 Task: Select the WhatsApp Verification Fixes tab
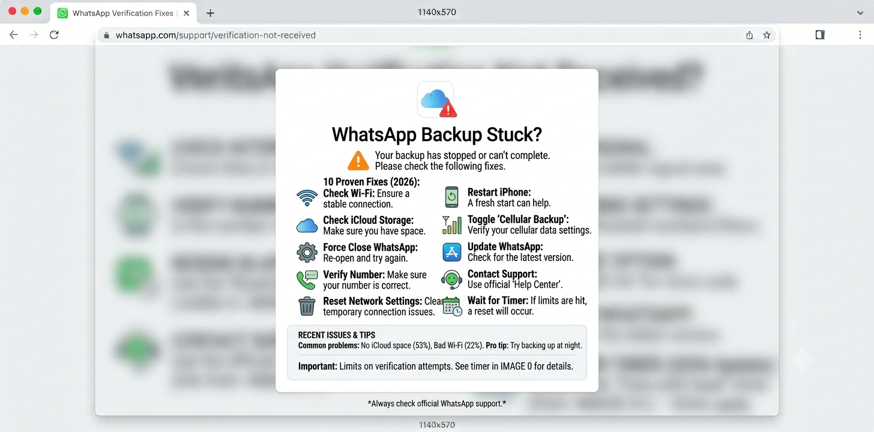[x=122, y=13]
